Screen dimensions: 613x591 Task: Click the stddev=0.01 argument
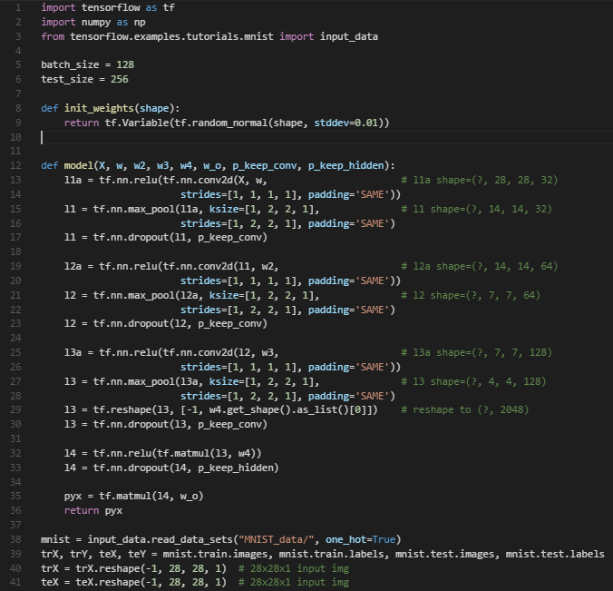pyautogui.click(x=348, y=123)
